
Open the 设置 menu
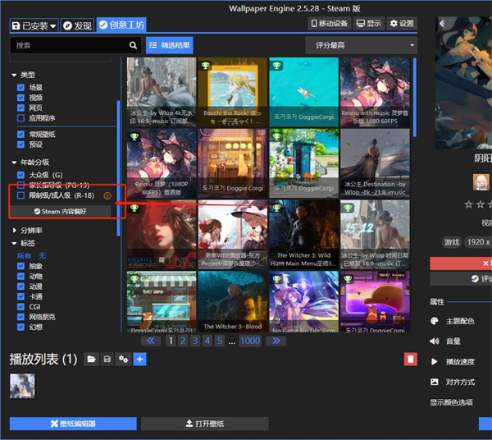click(x=402, y=24)
